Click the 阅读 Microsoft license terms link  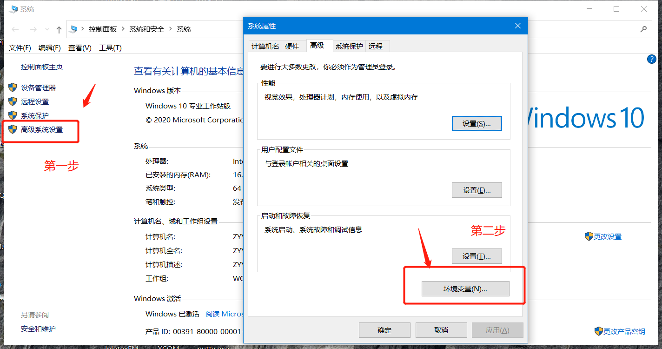pyautogui.click(x=225, y=314)
